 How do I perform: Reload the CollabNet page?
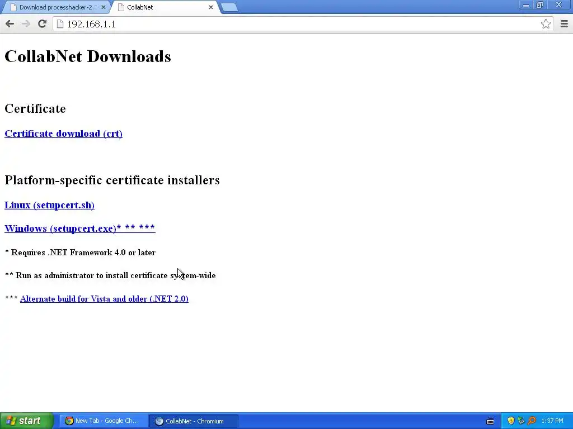pos(42,24)
